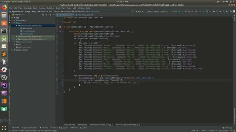Open the Profiler tool window
Viewport: 236px width, 132px height.
click(x=74, y=128)
